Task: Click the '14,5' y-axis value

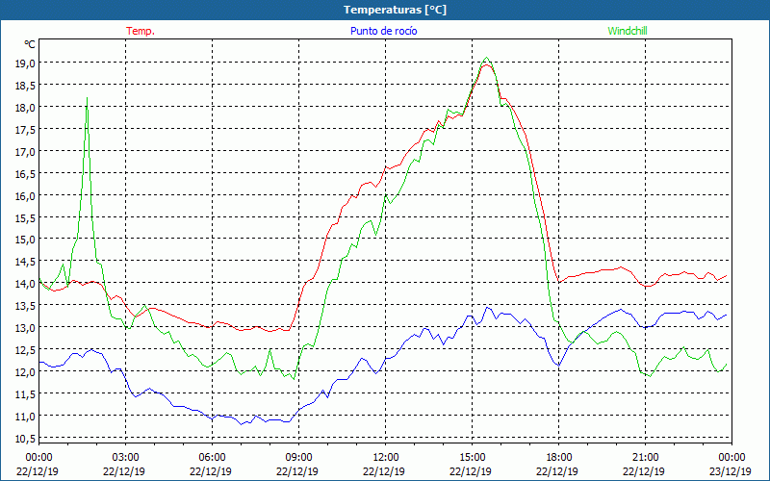Action: [x=25, y=261]
